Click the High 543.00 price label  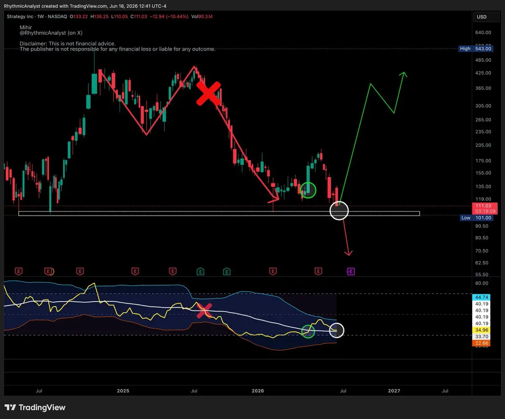point(476,49)
